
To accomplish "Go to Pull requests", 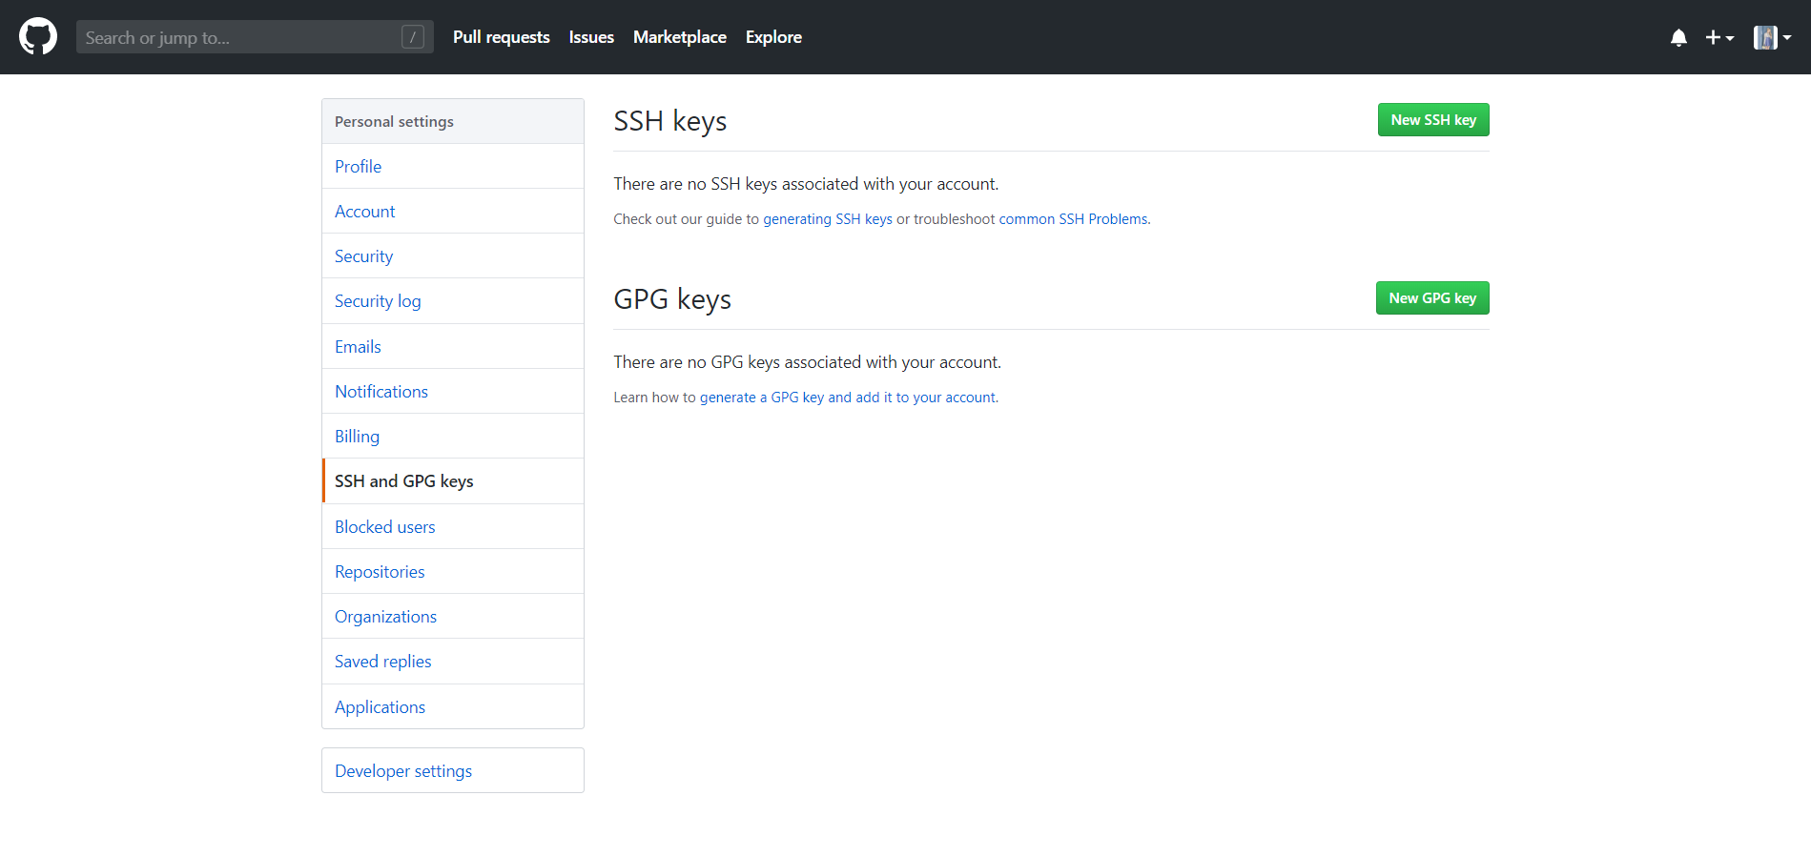I will coord(501,37).
